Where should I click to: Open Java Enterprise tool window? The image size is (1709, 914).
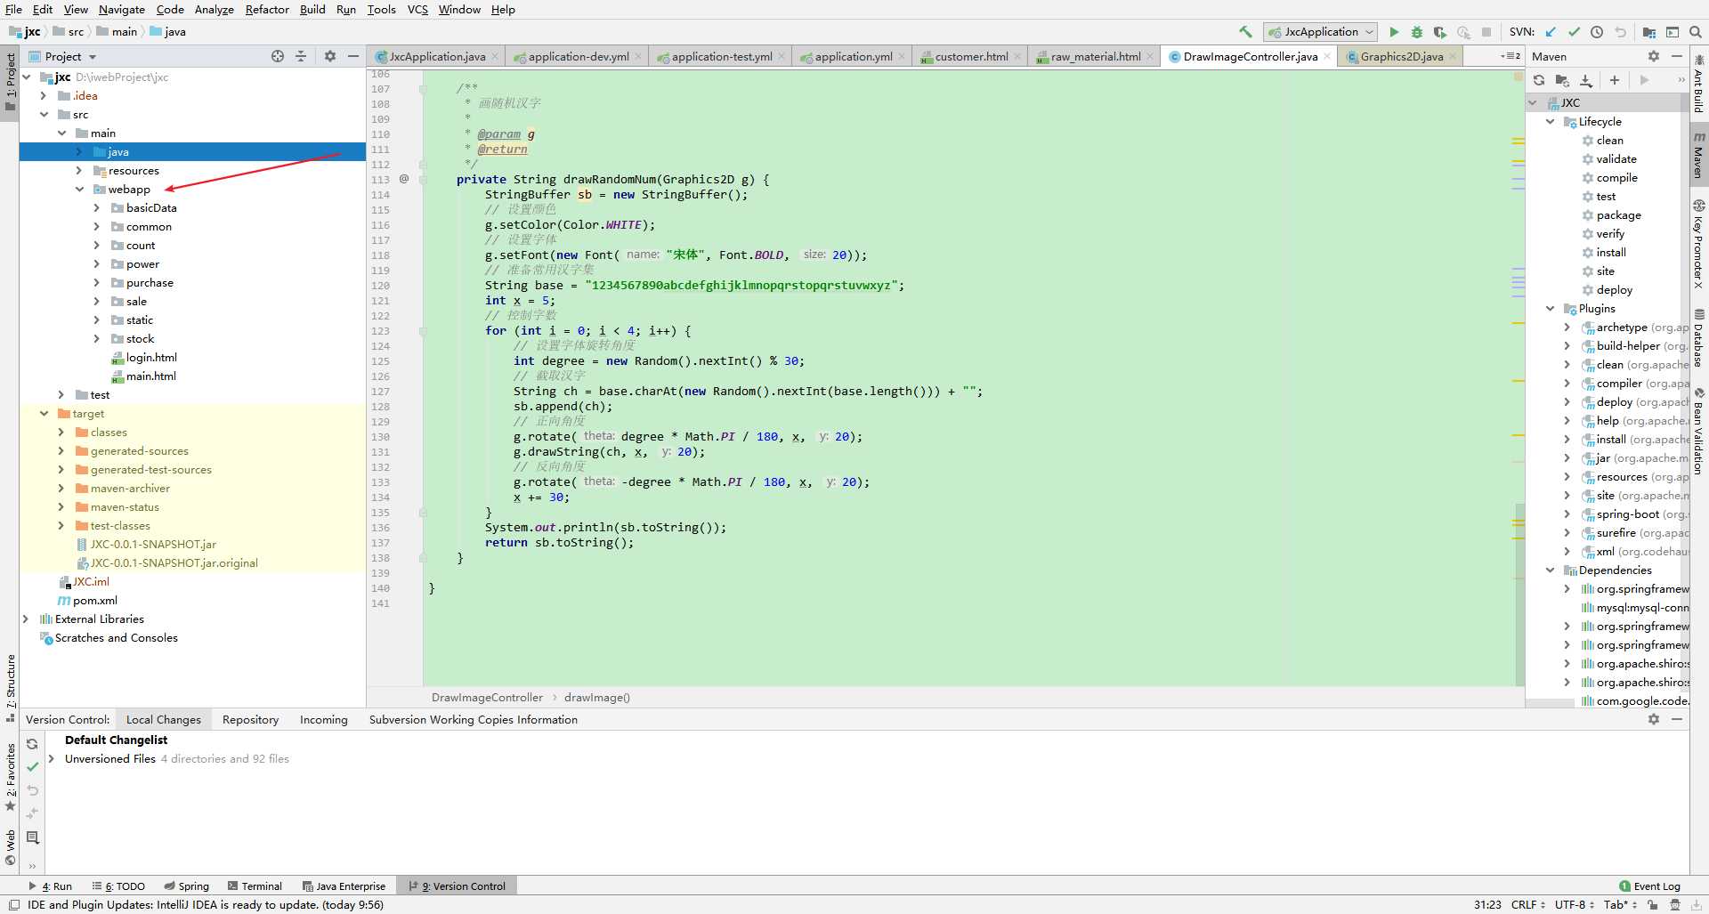344,886
